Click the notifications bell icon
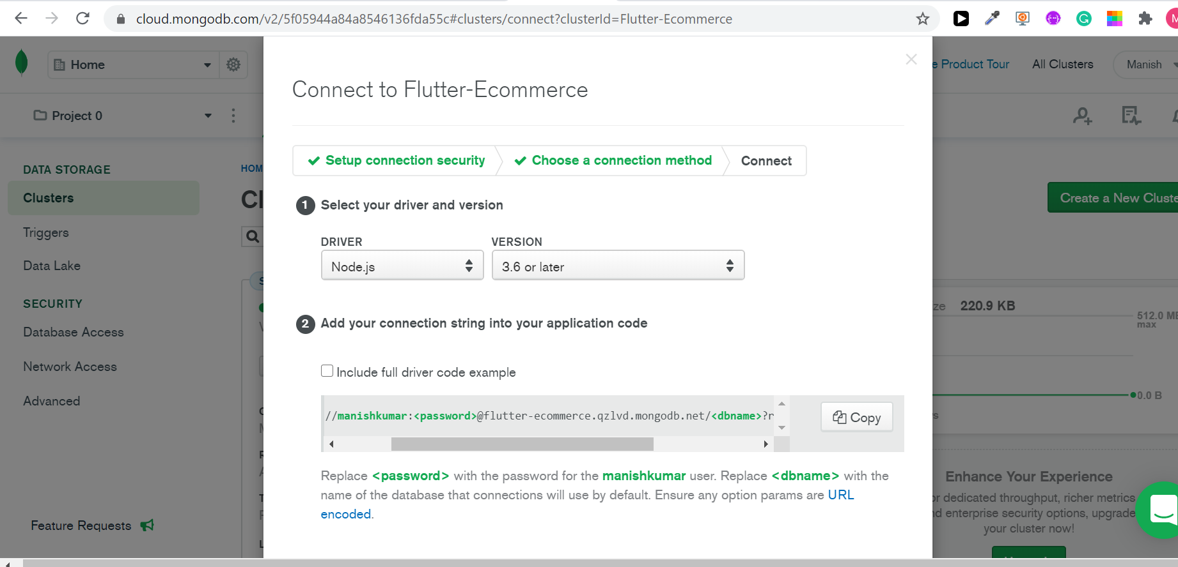Screen dimensions: 1178x567 (1174, 116)
